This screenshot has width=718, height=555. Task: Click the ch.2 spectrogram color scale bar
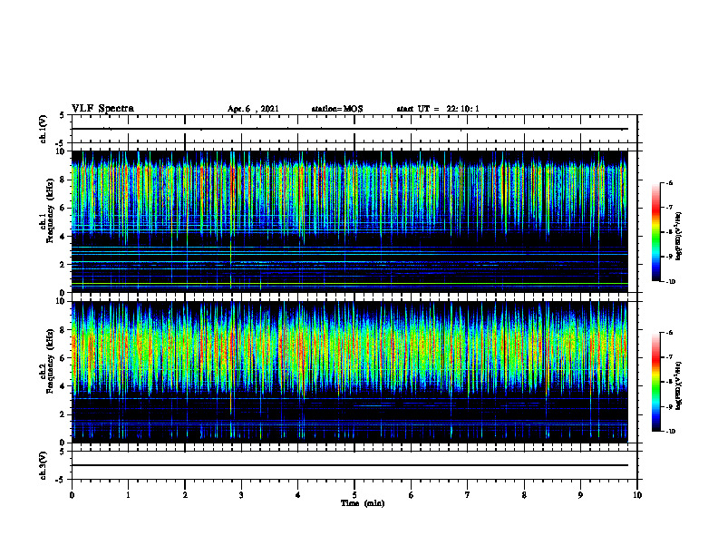tap(655, 382)
